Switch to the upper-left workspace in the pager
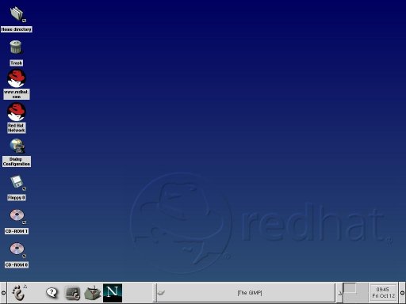406x304 pixels. [x=349, y=288]
